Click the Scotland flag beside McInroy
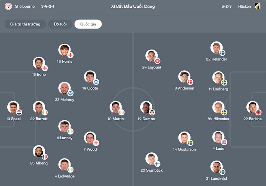 coord(71,93)
